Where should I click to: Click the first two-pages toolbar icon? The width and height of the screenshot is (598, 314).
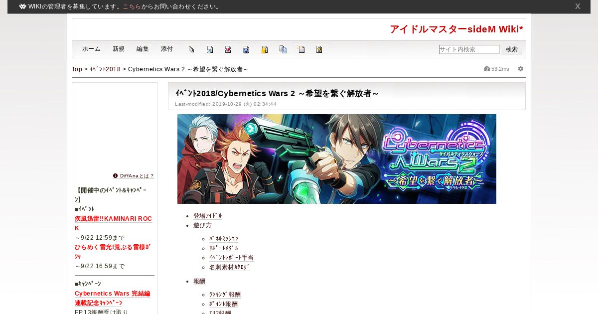(x=191, y=49)
